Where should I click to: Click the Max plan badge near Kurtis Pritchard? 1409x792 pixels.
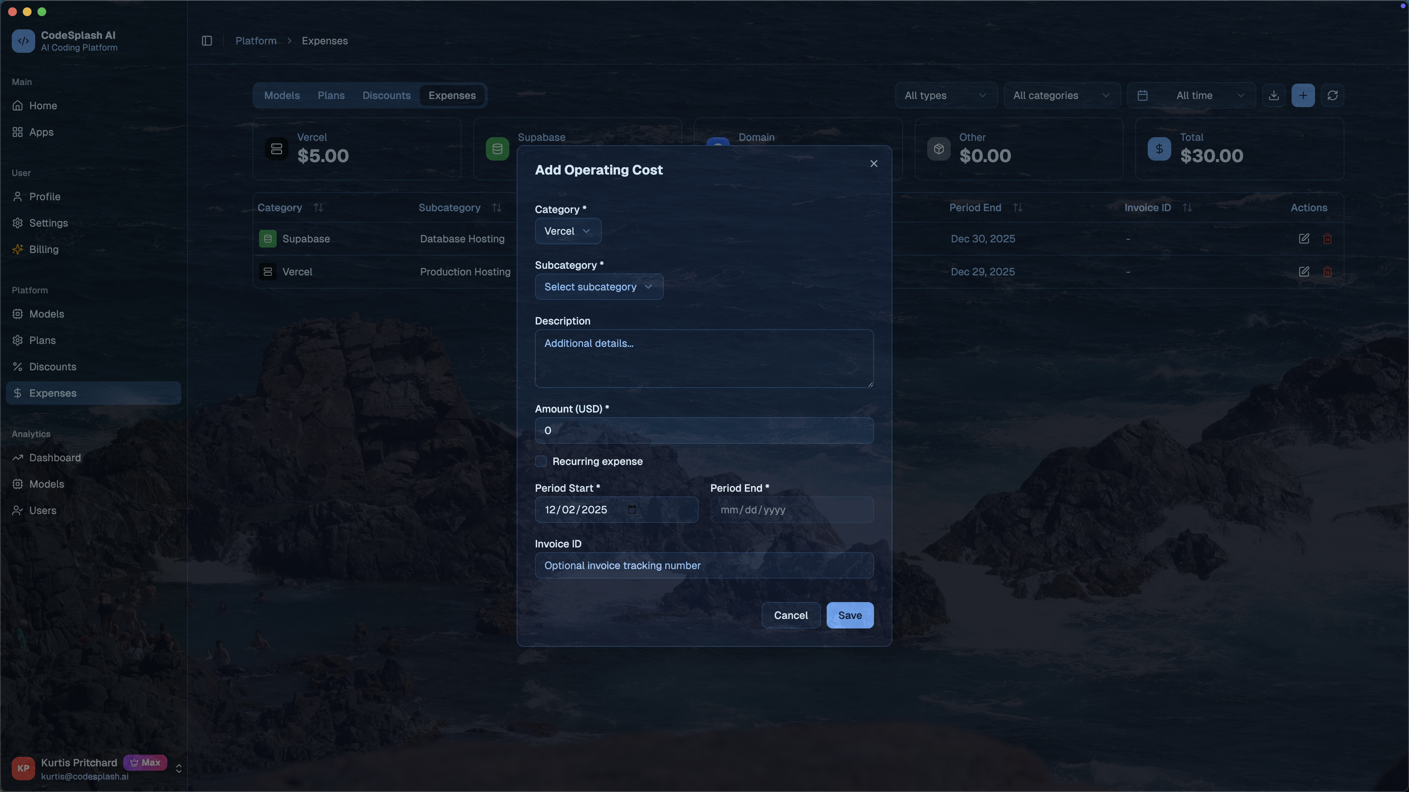(145, 763)
